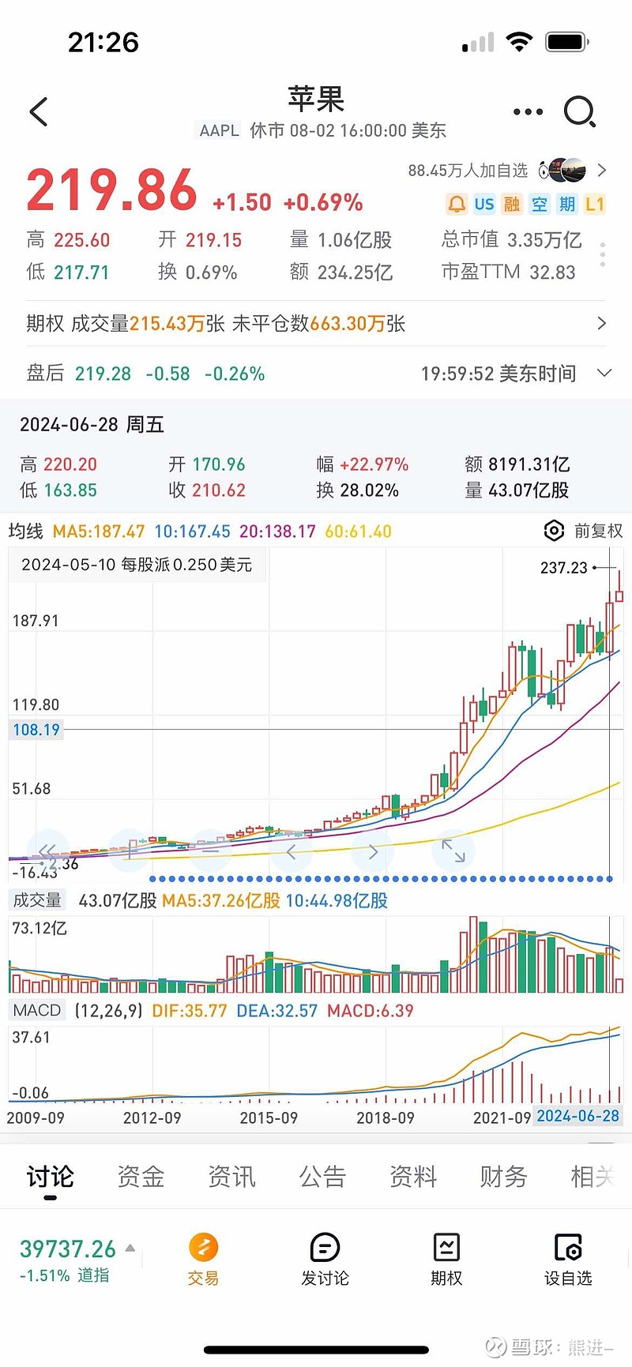632x1367 pixels.
Task: Expand the options 期权 成交量 row chevron
Action: tap(602, 323)
